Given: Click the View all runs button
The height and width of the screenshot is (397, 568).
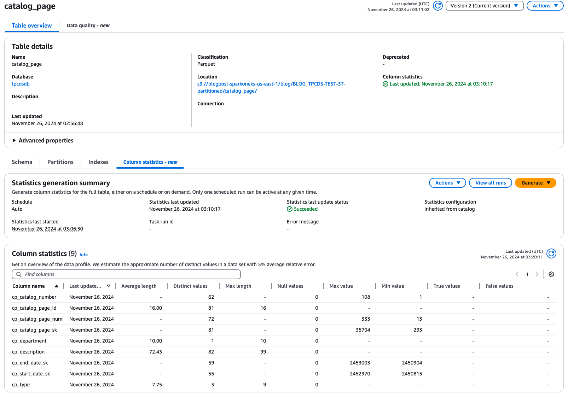Looking at the screenshot, I should [x=490, y=183].
